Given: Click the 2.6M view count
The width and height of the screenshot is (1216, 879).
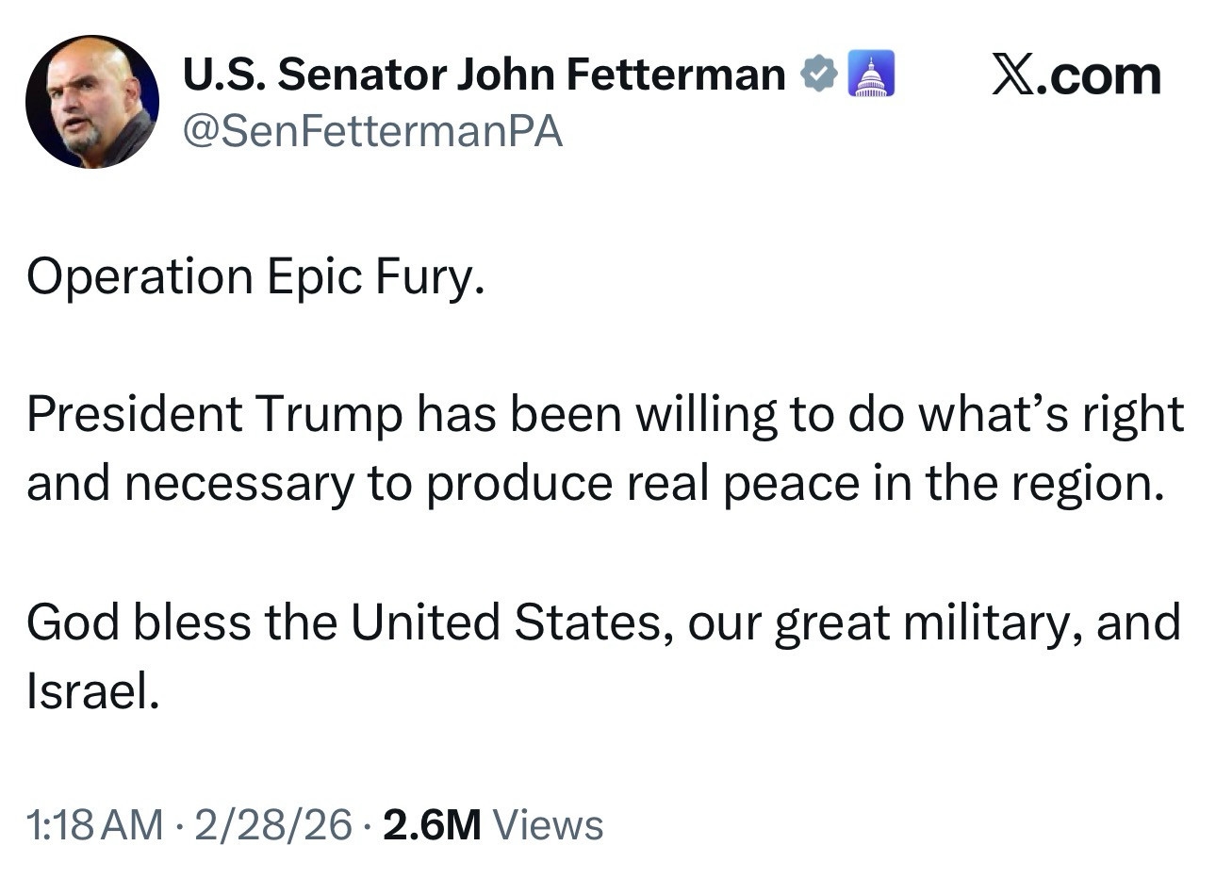Looking at the screenshot, I should [x=433, y=825].
